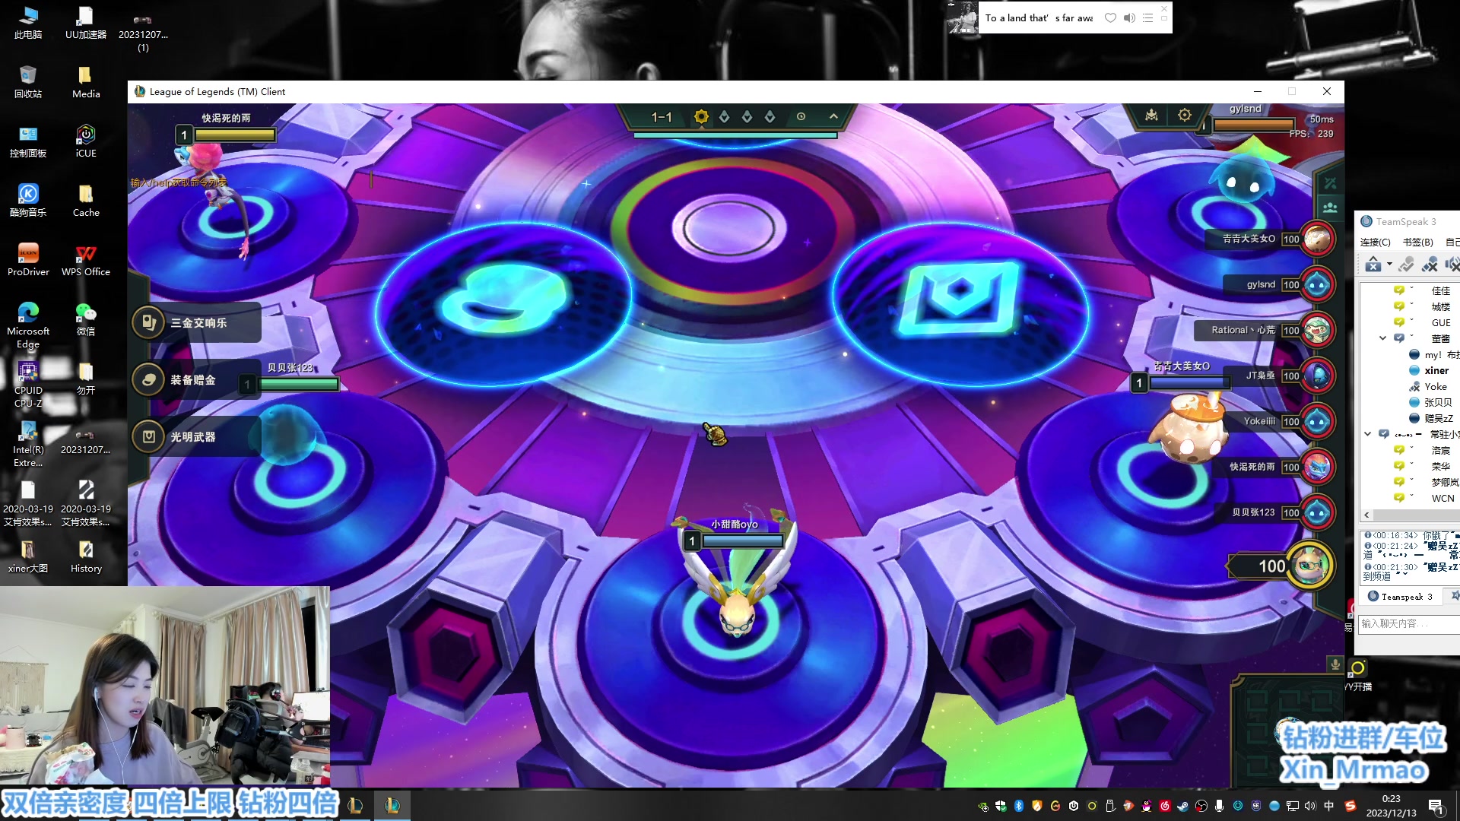Focus the TeamSpeak chat input field
The width and height of the screenshot is (1460, 821).
tap(1408, 623)
